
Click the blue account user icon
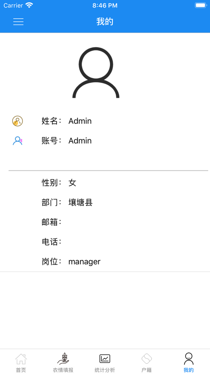[x=17, y=141]
